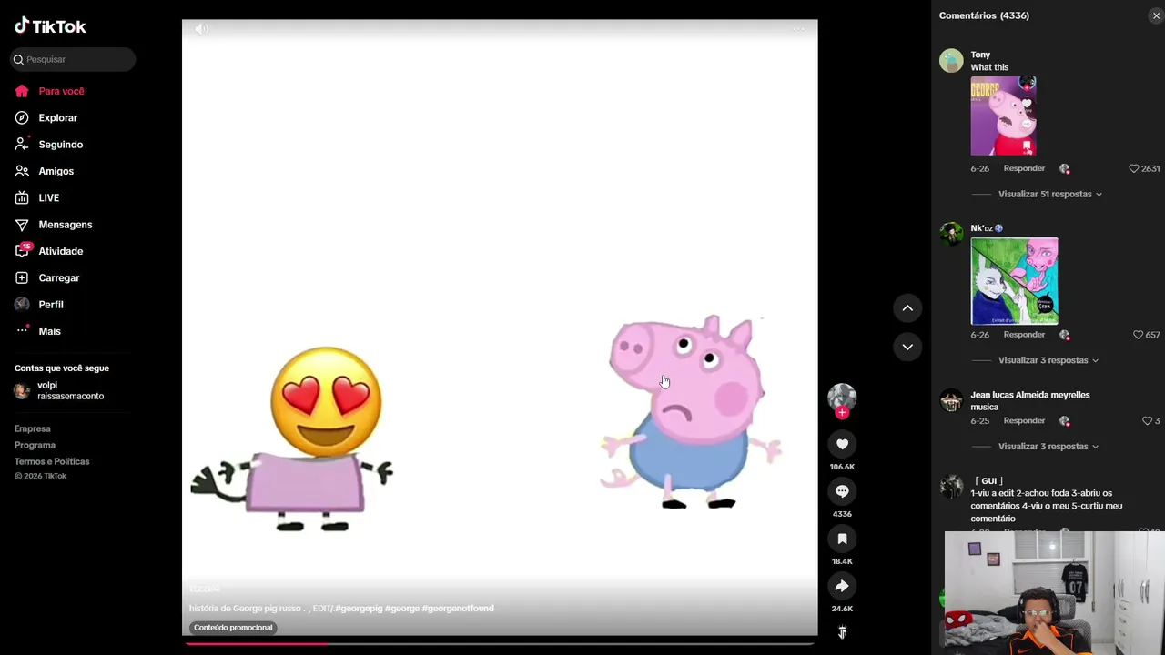Close the Comentários panel
This screenshot has height=655, width=1165.
coord(1156,15)
